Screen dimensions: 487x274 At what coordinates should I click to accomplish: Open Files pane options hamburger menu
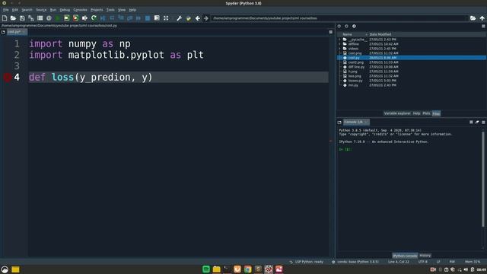point(484,27)
